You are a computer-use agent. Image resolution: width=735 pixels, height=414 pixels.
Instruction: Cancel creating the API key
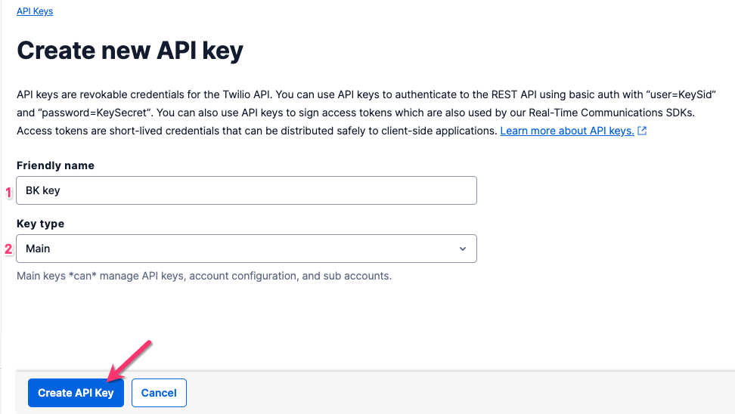[x=159, y=393]
